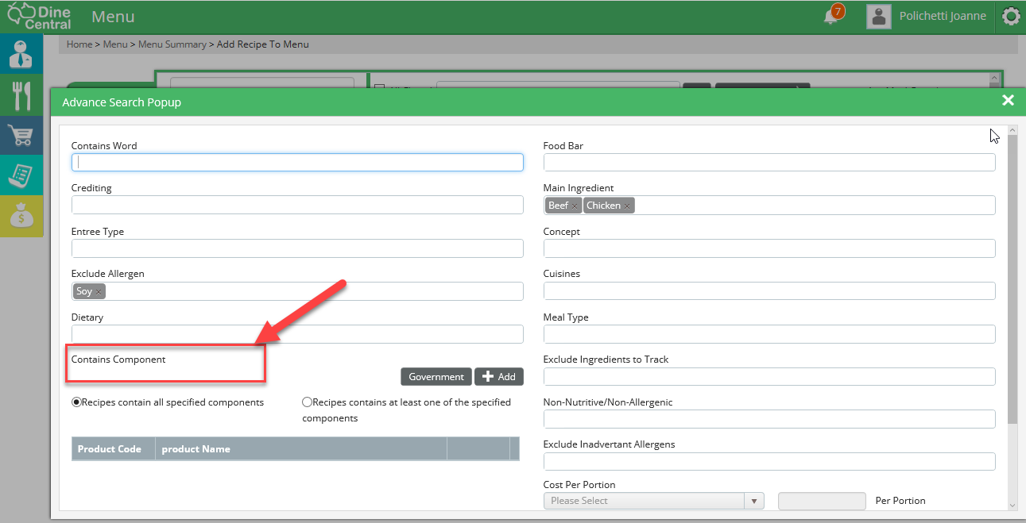The height and width of the screenshot is (523, 1026).
Task: Open the settings gear icon
Action: (x=1011, y=17)
